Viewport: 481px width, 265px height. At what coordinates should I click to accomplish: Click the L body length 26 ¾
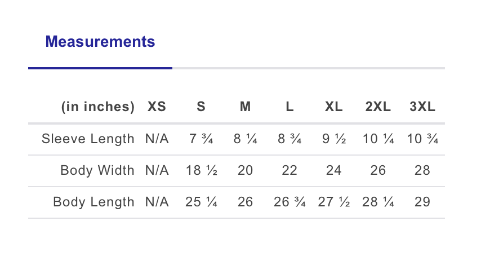click(x=290, y=202)
